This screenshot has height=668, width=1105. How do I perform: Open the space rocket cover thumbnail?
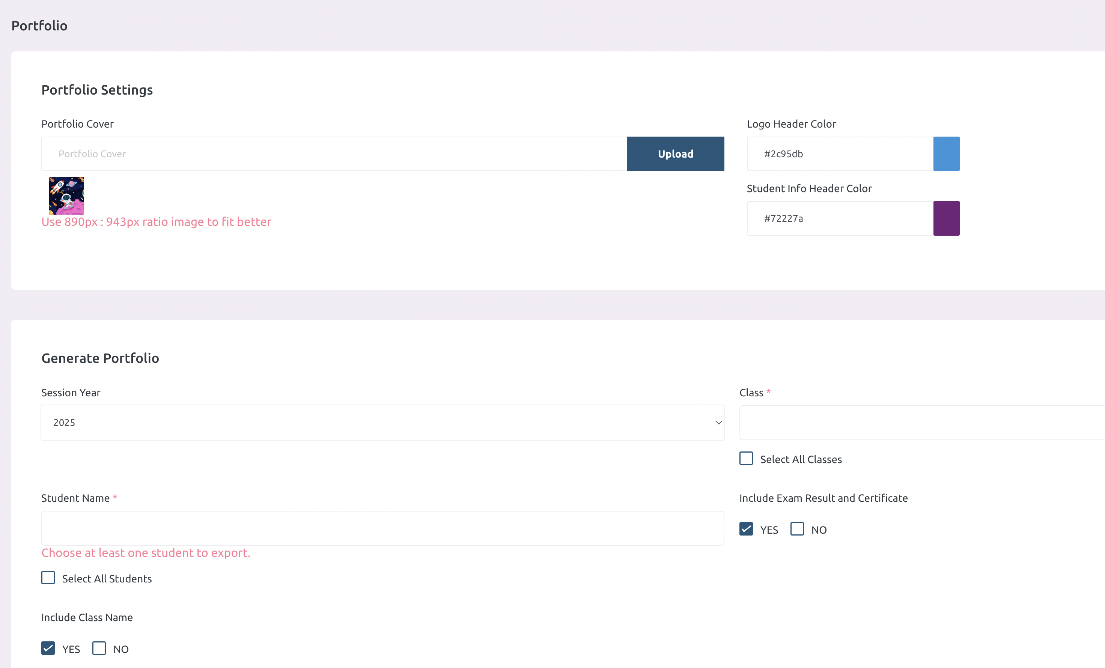(x=66, y=196)
